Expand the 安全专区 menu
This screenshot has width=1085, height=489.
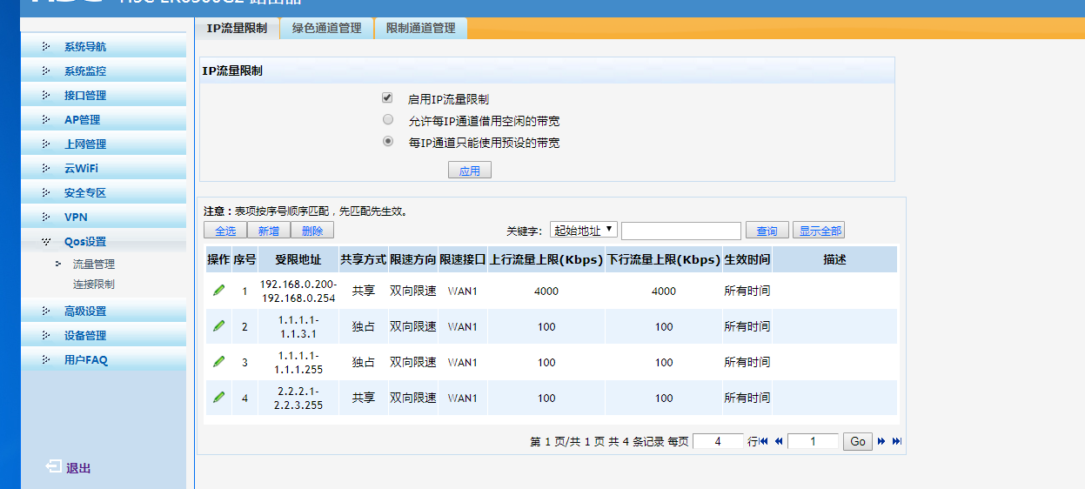point(104,193)
